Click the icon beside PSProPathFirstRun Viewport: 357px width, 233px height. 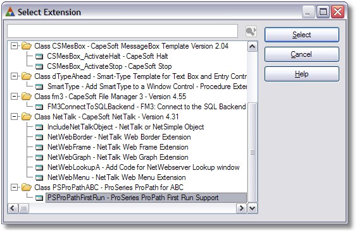point(39,198)
